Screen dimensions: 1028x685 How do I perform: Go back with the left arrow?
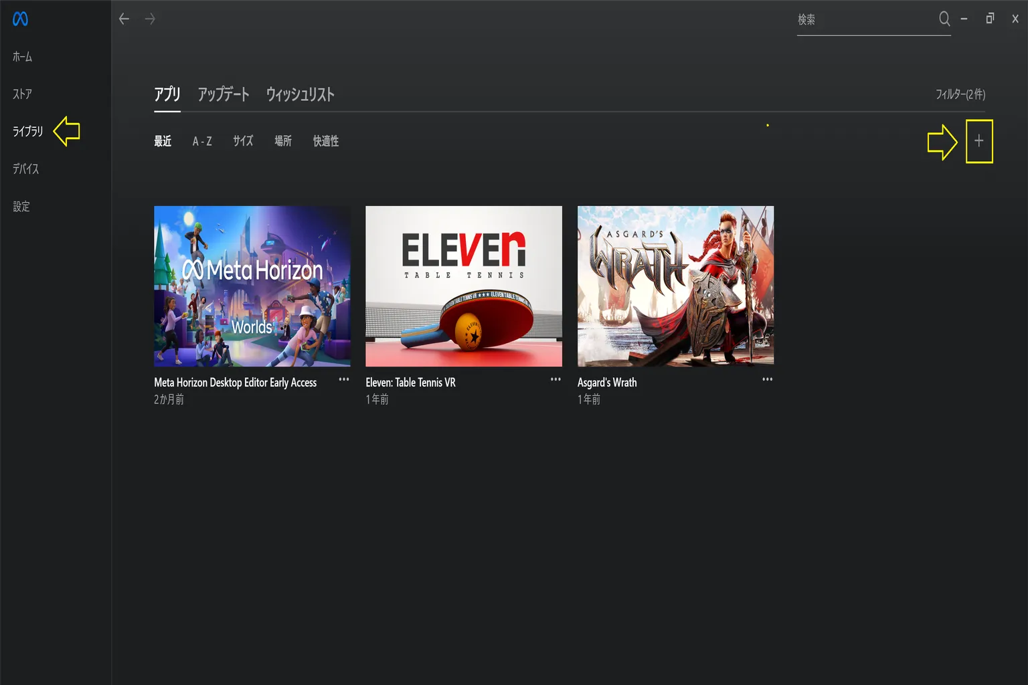[x=124, y=19]
